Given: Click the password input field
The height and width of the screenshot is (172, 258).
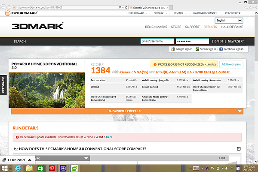Looking at the screenshot, I should [192, 41].
